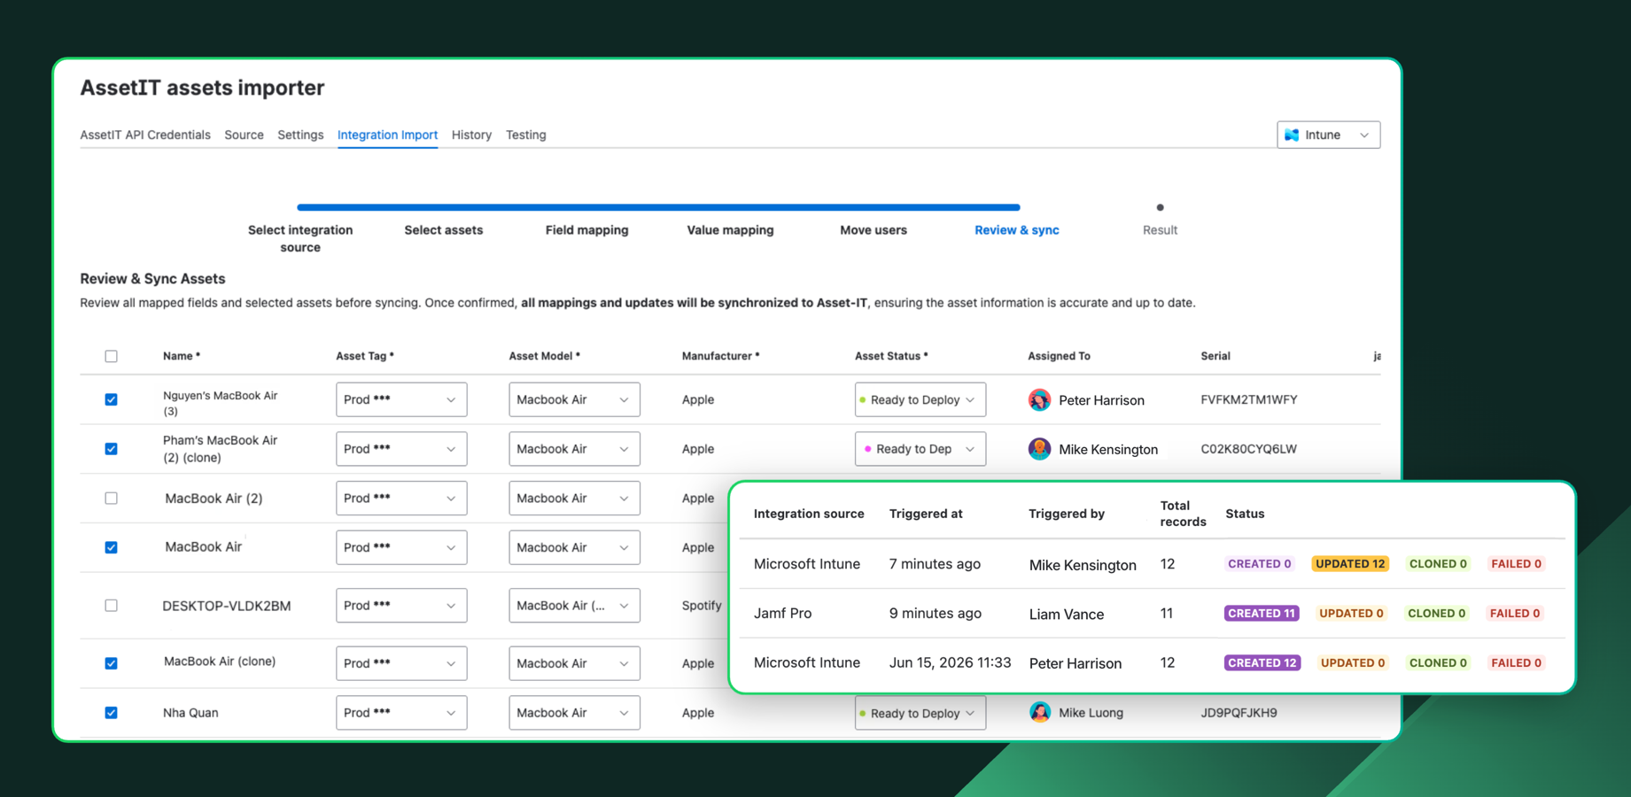Click the Review & sync step label
Screen dimensions: 1631x797
click(x=1017, y=230)
